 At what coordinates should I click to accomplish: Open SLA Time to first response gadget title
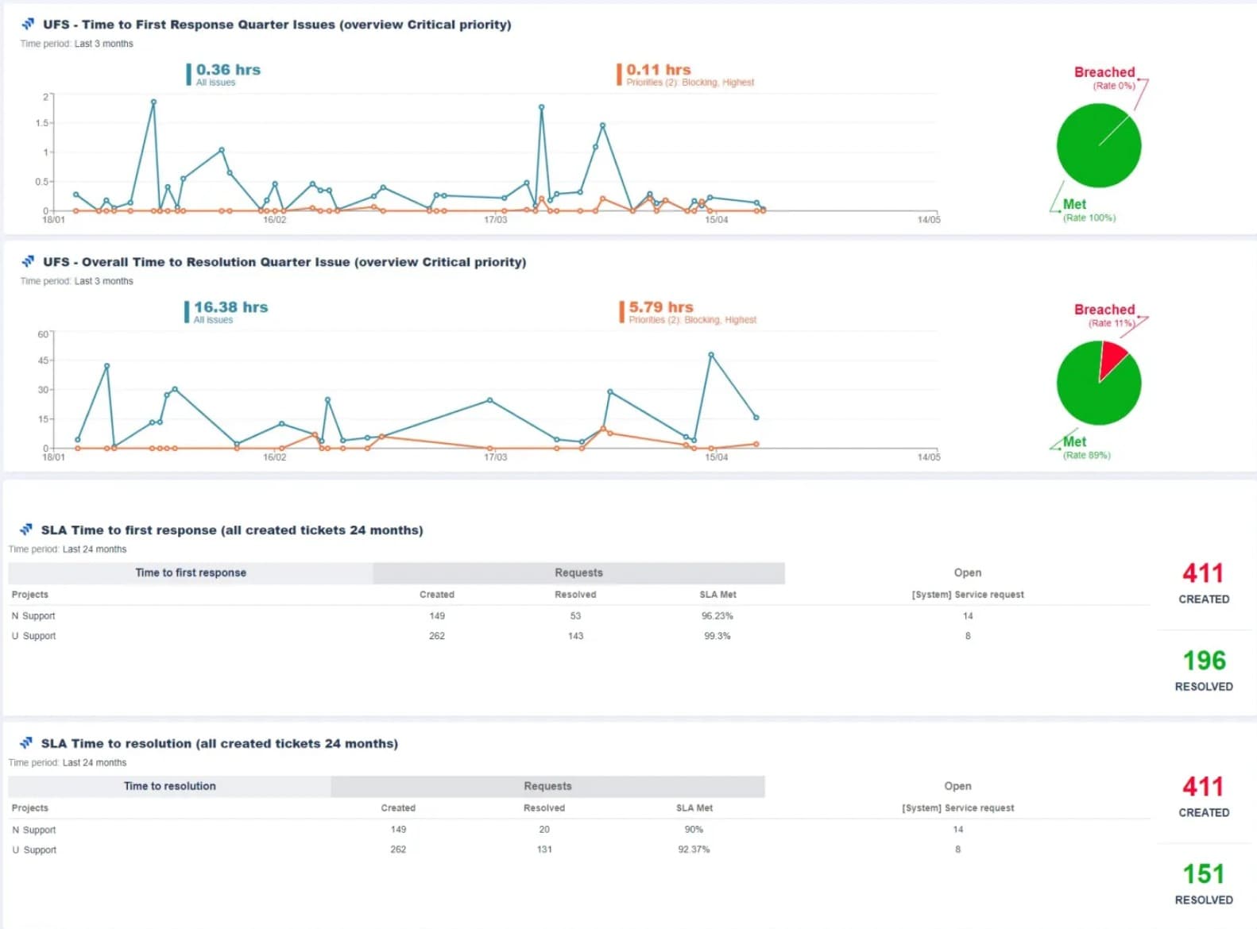click(232, 530)
